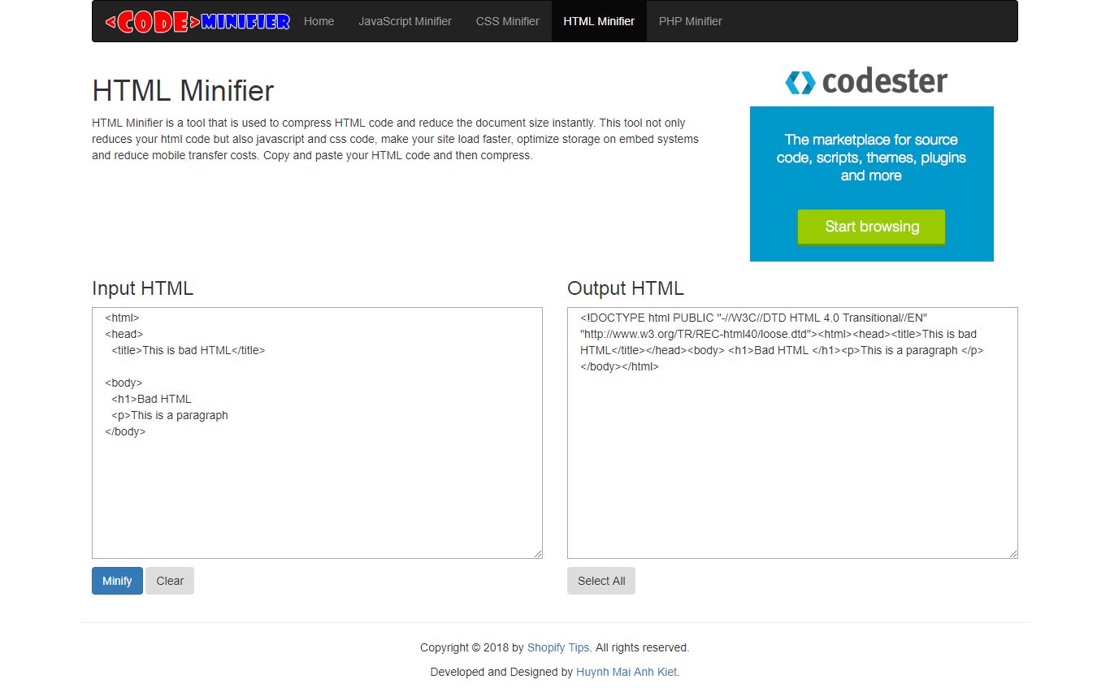
Task: Click the '<title>This is bad HTML</title>' line
Action: point(189,350)
